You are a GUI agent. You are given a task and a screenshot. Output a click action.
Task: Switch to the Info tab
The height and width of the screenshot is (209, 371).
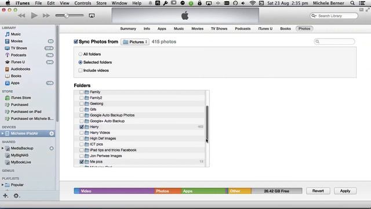[147, 28]
